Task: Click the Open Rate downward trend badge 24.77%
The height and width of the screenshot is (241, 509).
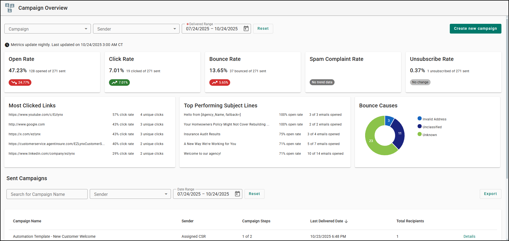Action: [20, 82]
